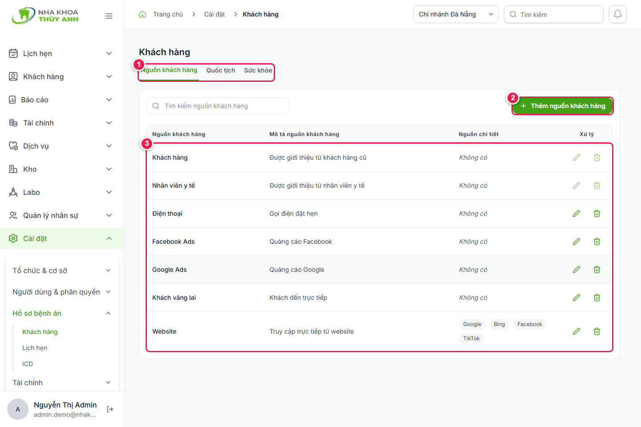Image resolution: width=641 pixels, height=427 pixels.
Task: Open ICD under Hồ sơ bệnh án
Action: coord(28,364)
